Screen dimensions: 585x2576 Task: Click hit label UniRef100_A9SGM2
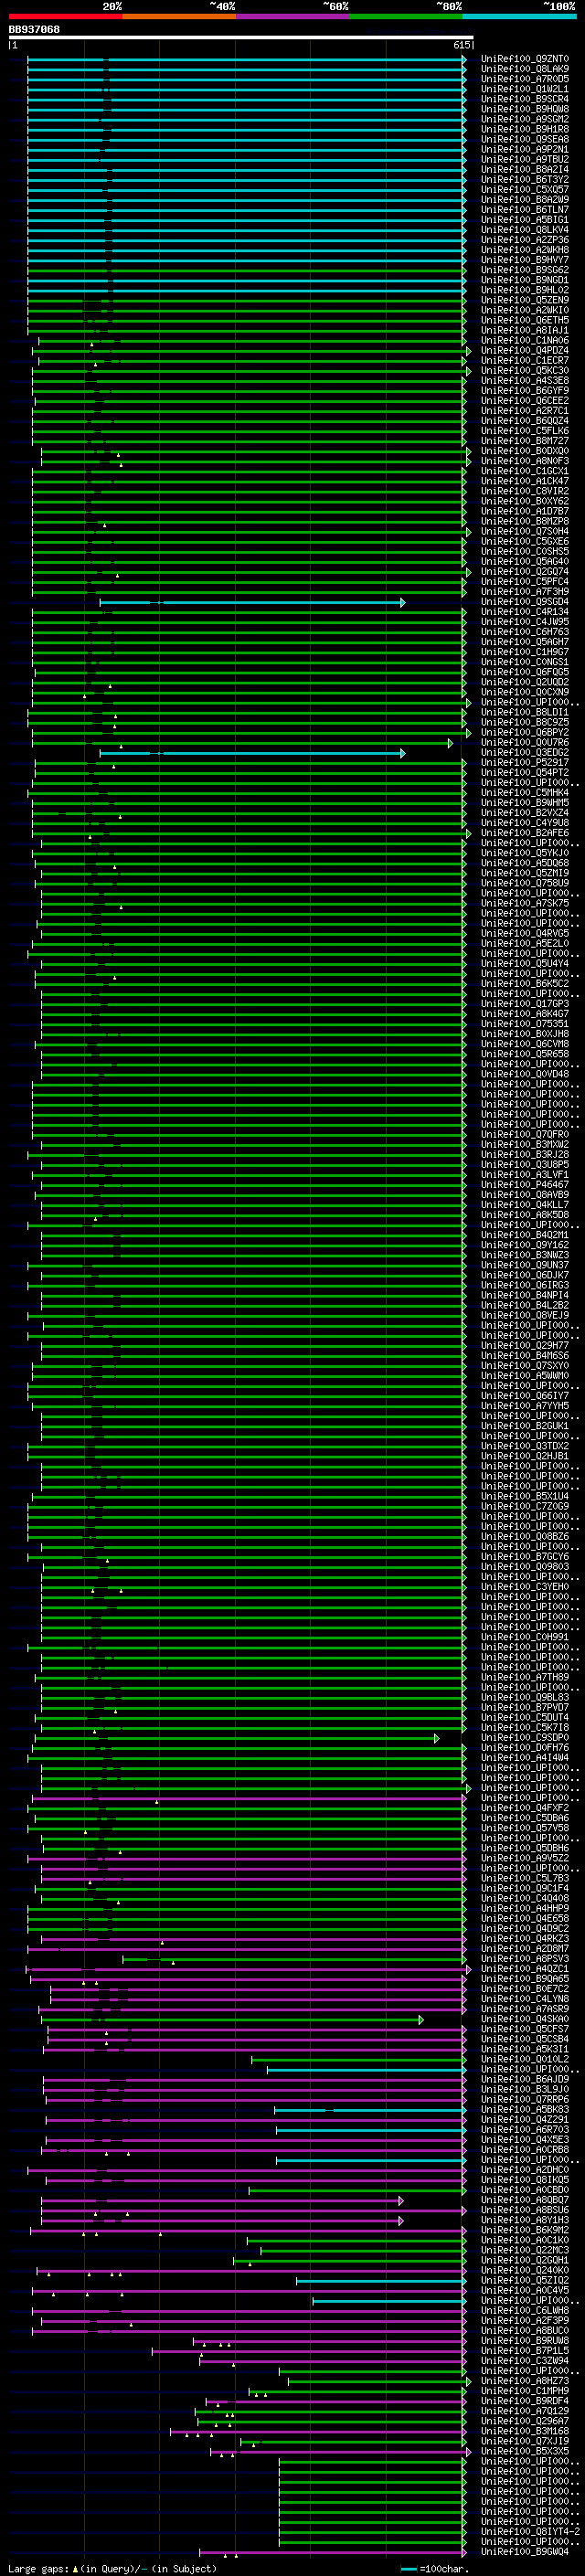point(525,119)
